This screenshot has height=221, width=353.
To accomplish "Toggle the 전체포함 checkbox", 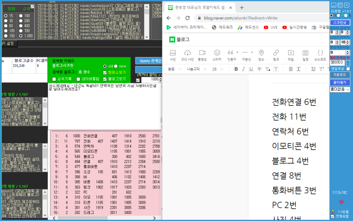I will 333,216.
